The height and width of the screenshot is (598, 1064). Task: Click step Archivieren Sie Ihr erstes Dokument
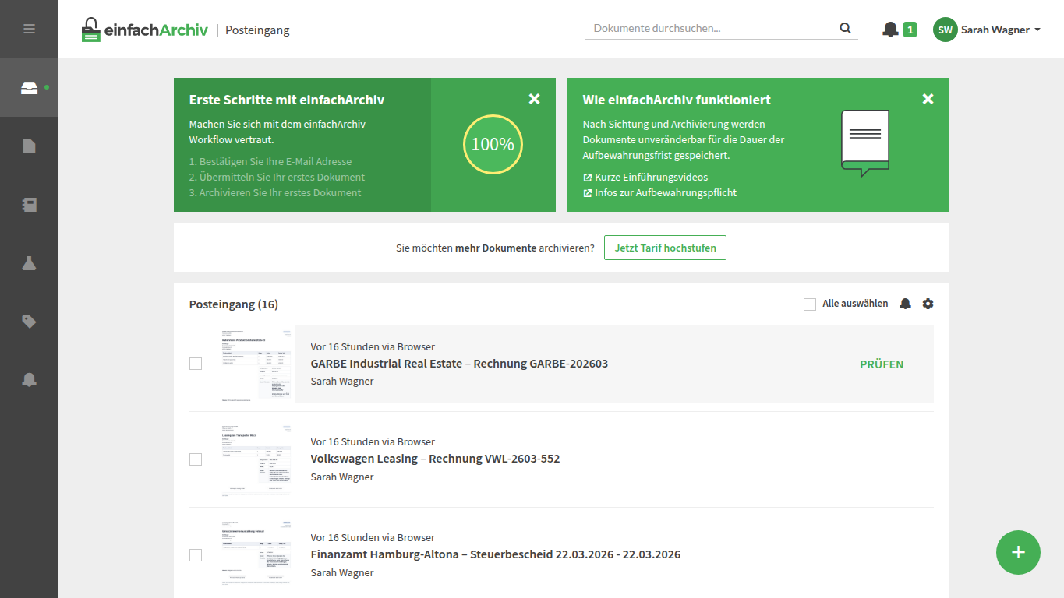point(275,192)
